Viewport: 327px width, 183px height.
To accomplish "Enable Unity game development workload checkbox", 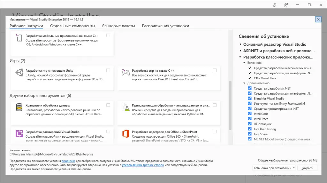I will [108, 70].
